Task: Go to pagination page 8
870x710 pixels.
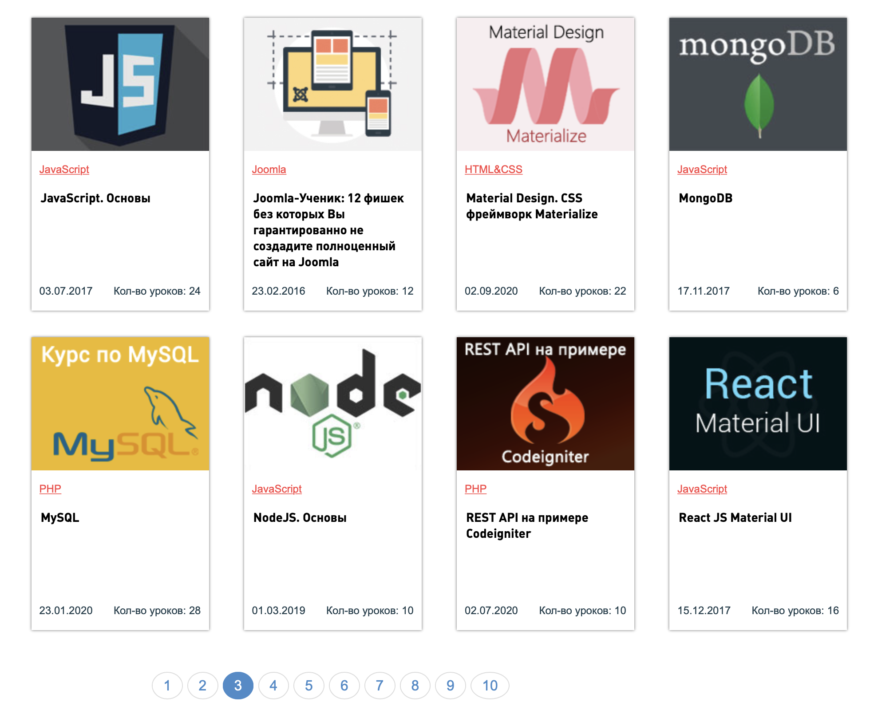Action: (x=415, y=686)
